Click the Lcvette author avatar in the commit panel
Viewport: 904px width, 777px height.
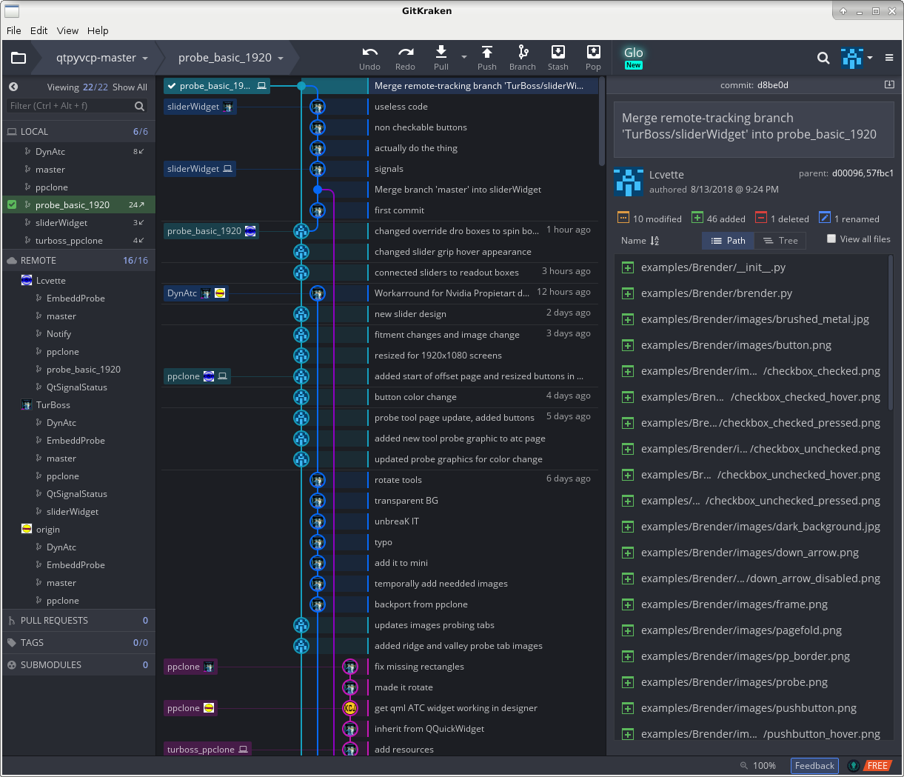coord(629,181)
